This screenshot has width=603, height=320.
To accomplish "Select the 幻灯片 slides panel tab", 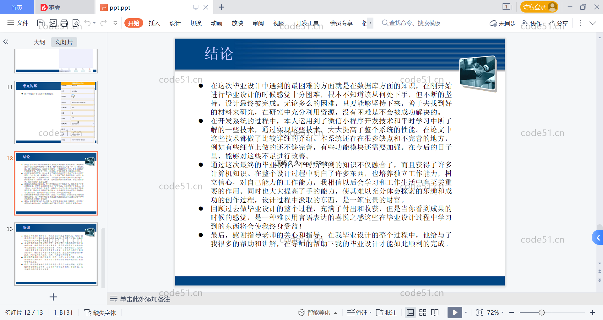I will coord(64,42).
